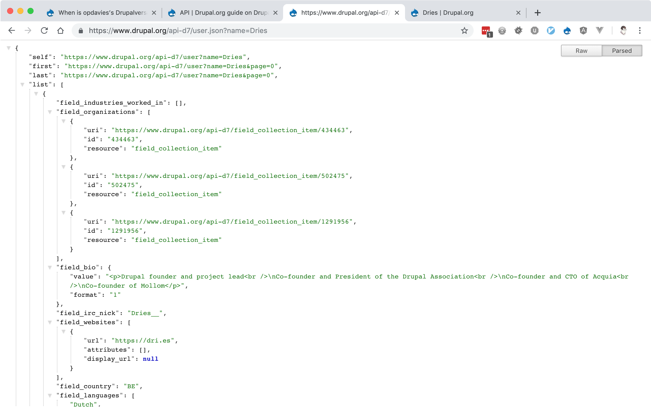Collapse the "field_websites" array
This screenshot has width=651, height=407.
pyautogui.click(x=50, y=322)
